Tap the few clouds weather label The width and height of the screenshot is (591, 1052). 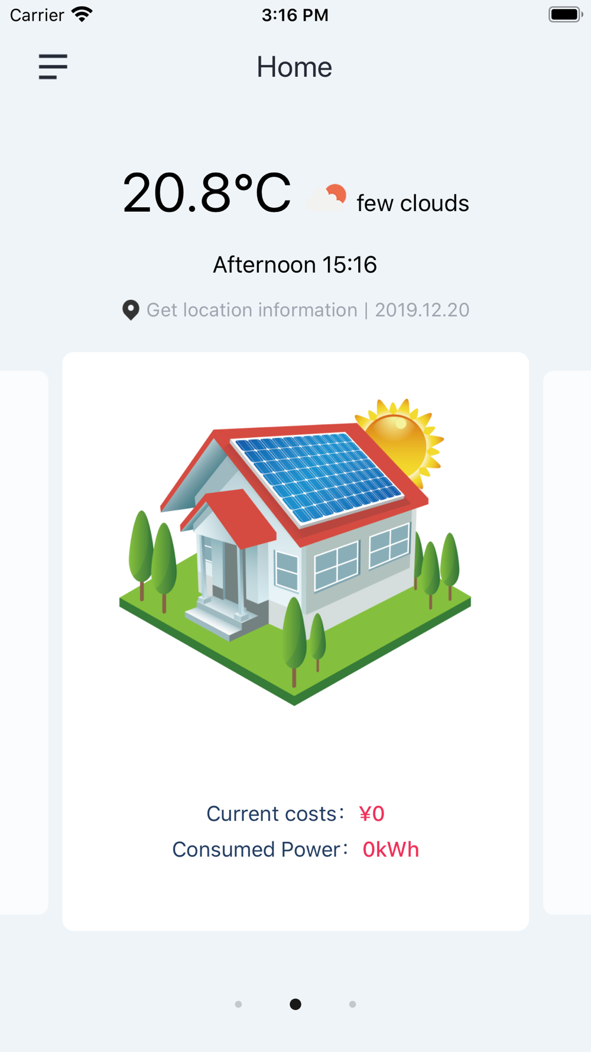pos(413,204)
